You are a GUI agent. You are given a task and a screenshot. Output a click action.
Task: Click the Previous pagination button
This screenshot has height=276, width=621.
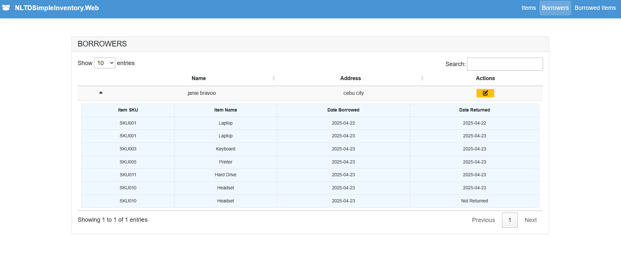coord(483,220)
